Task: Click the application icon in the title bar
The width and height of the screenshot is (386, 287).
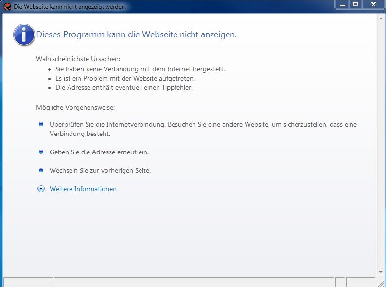Action: (x=7, y=7)
